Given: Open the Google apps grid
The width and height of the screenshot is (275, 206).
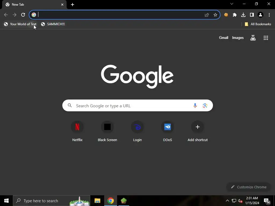Looking at the screenshot, I should [x=266, y=38].
